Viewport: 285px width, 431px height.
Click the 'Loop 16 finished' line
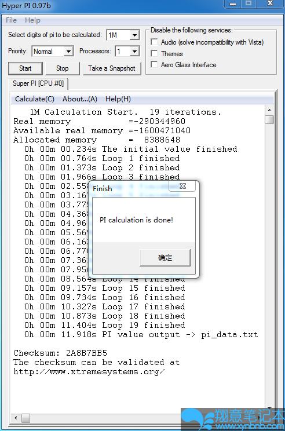(105, 297)
